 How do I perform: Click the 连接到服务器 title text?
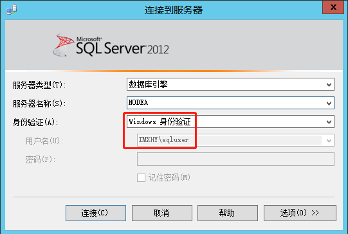tap(174, 10)
